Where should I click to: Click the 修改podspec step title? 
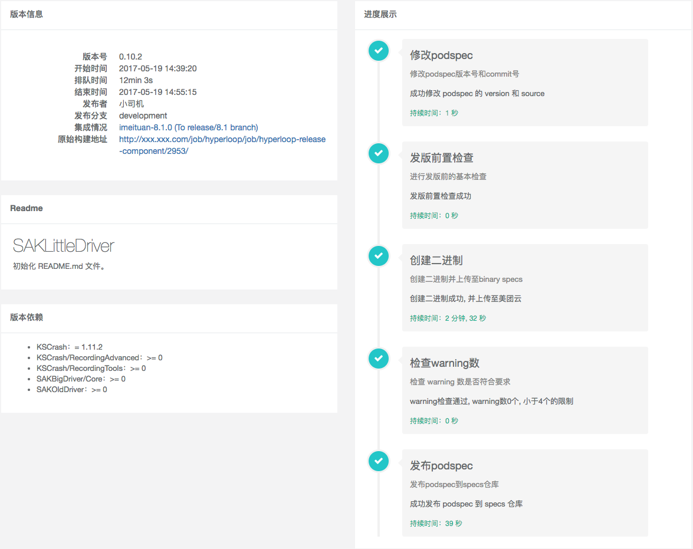(x=441, y=55)
